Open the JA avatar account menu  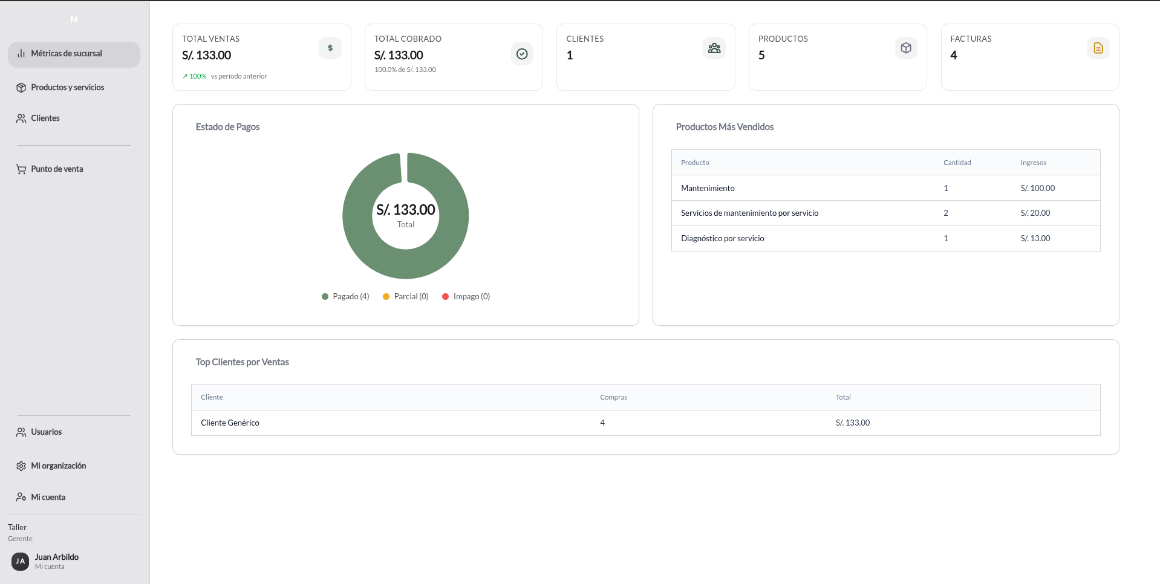[20, 562]
